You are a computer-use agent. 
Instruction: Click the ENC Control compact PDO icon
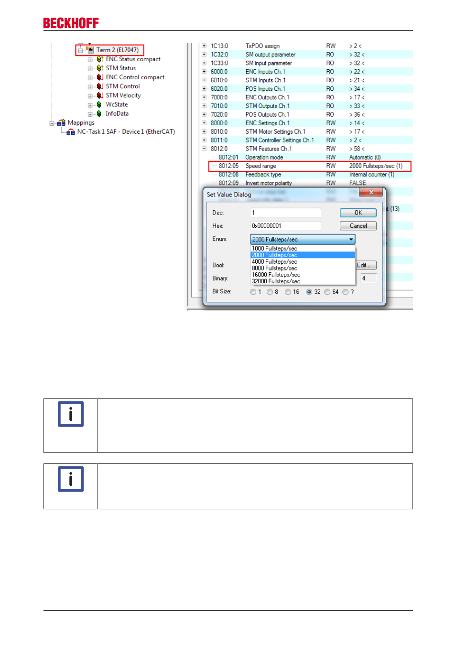(99, 77)
